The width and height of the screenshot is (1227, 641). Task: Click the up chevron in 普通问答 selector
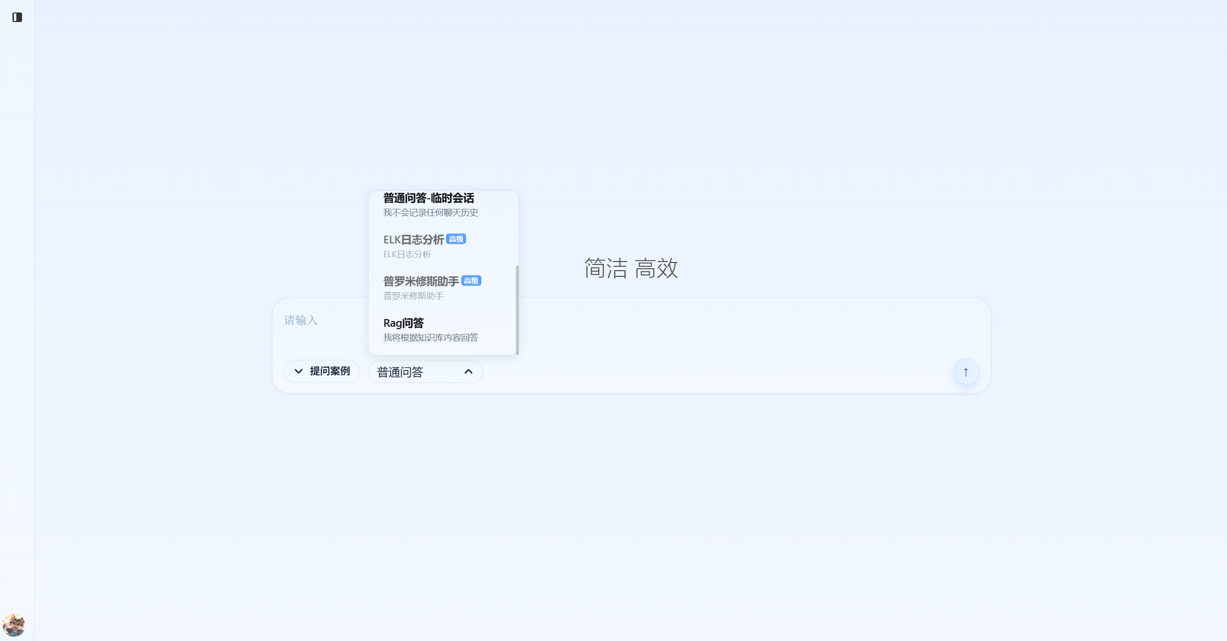(468, 372)
